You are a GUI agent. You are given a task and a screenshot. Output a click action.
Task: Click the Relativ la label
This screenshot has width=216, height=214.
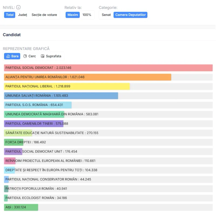pyautogui.click(x=73, y=8)
